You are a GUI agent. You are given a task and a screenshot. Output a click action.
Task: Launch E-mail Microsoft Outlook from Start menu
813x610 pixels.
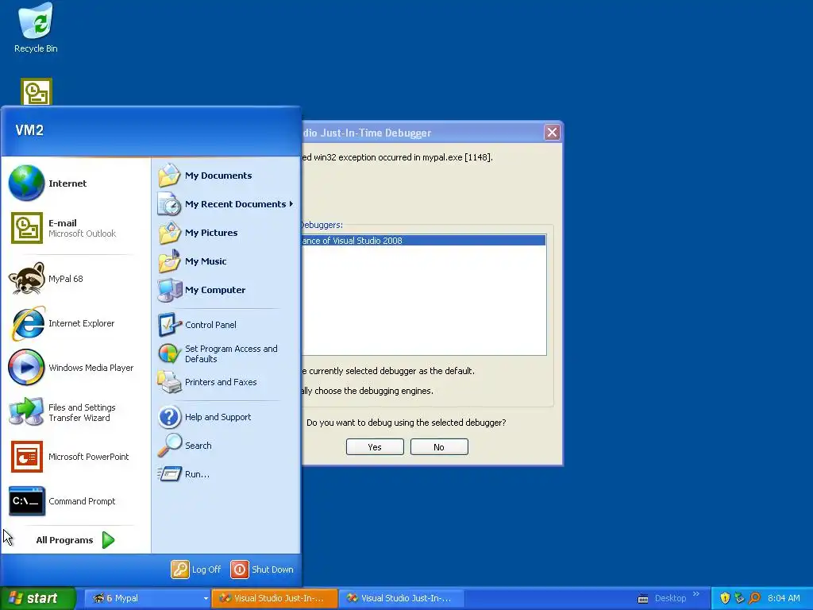[64, 228]
